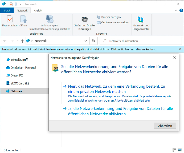Open recent locations dropdown arrow

pos(18,41)
